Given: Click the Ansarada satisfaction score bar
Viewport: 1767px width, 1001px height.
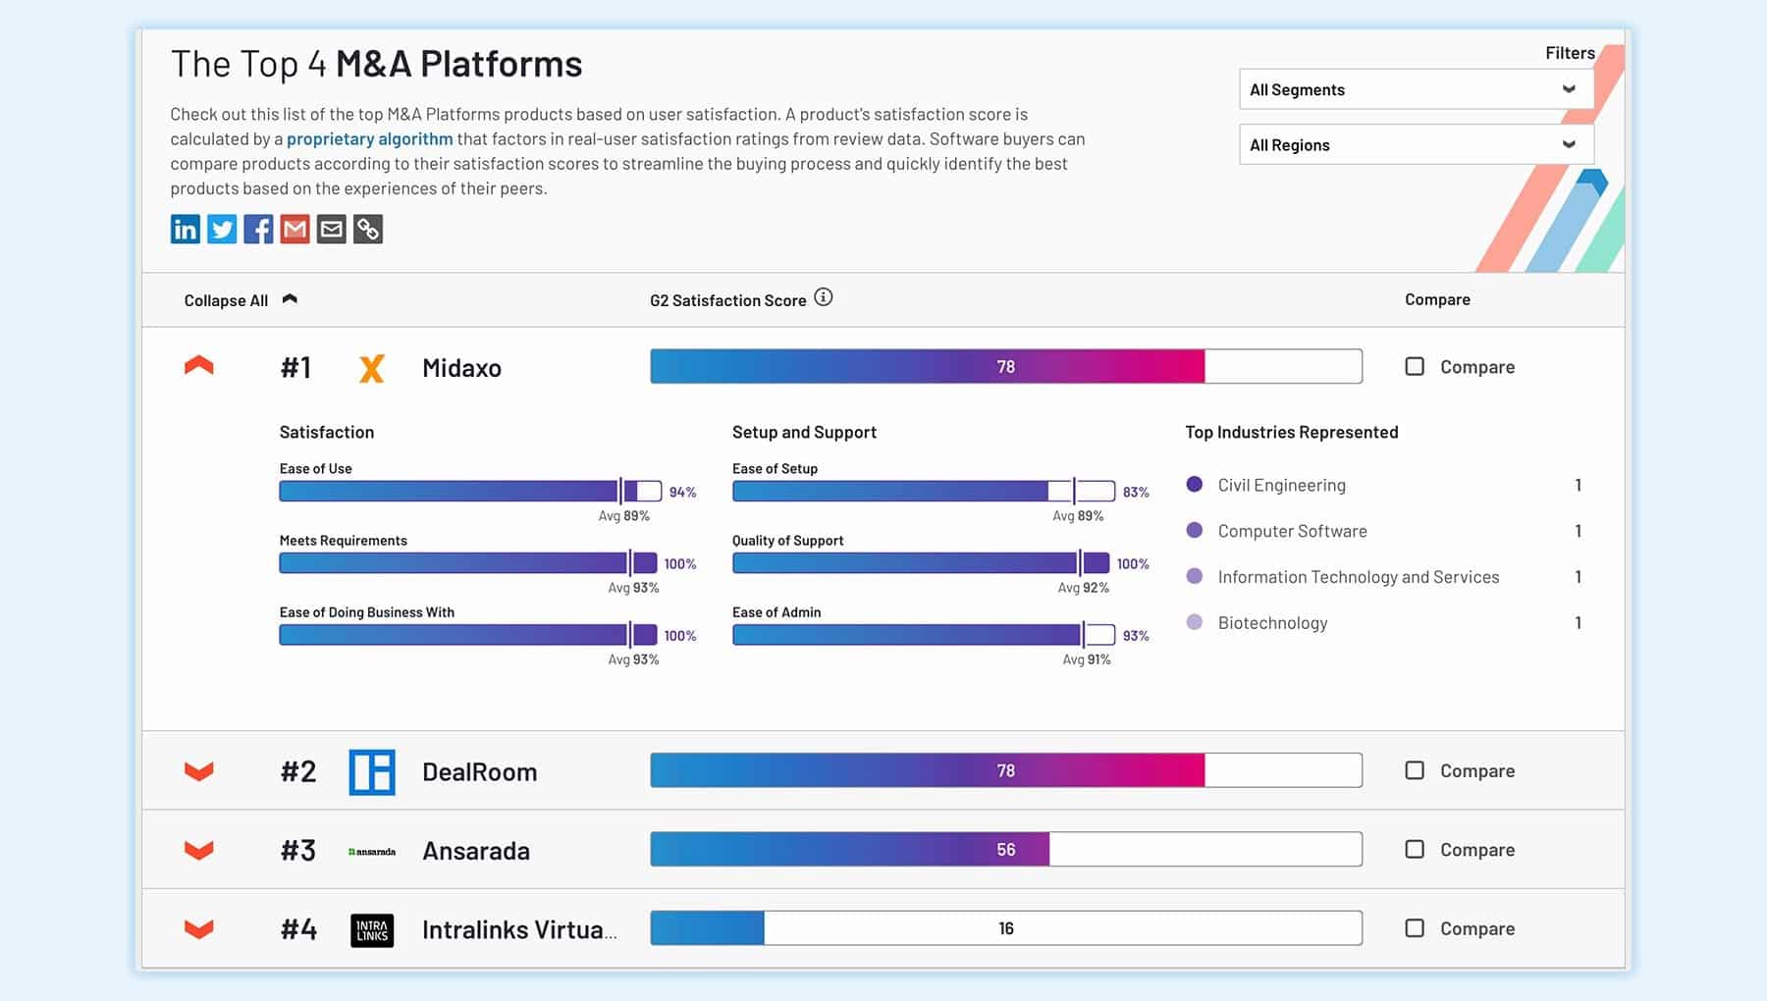Looking at the screenshot, I should [1005, 849].
